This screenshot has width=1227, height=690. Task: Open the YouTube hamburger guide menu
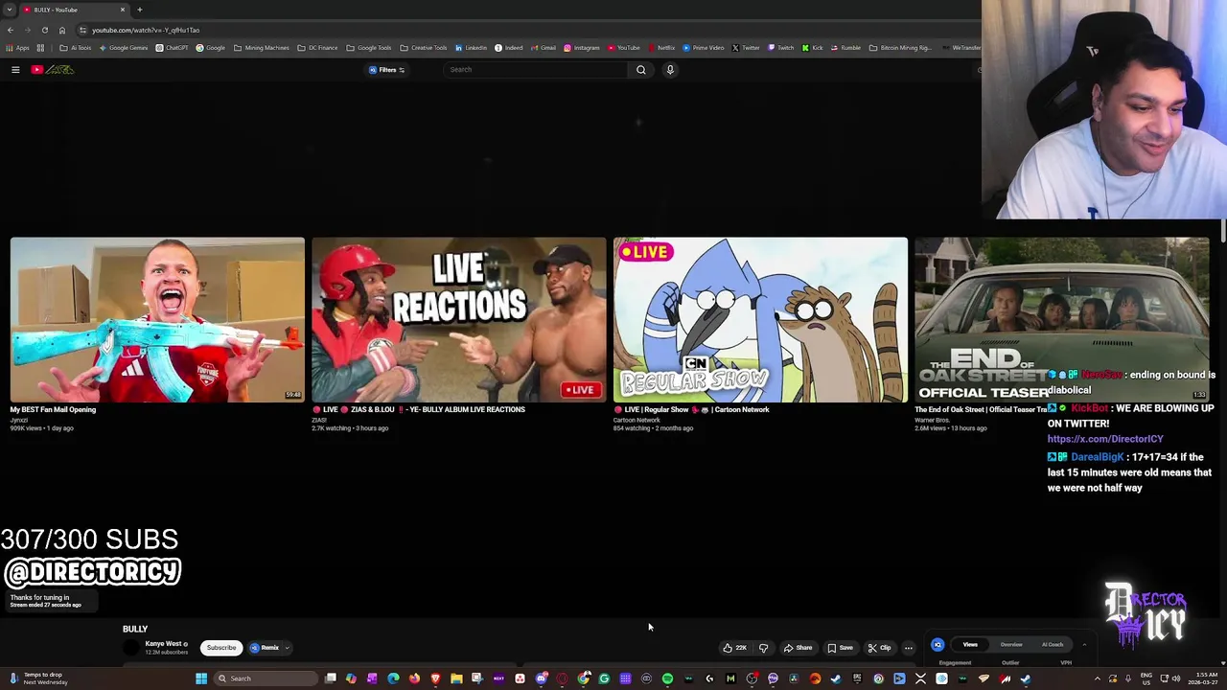pyautogui.click(x=15, y=69)
